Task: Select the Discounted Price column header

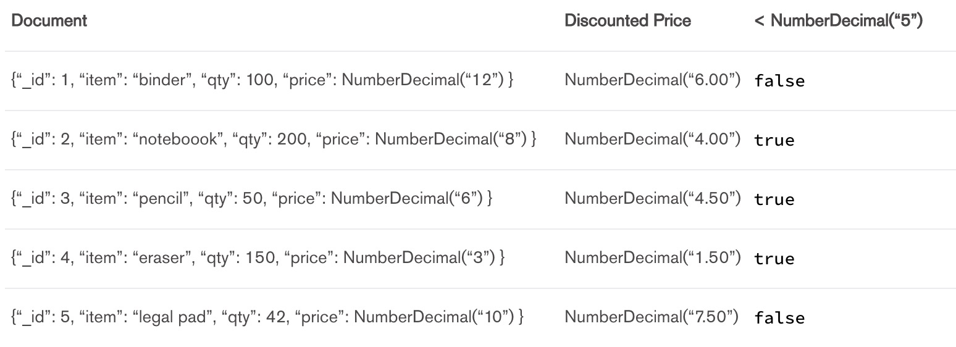Action: click(x=627, y=20)
